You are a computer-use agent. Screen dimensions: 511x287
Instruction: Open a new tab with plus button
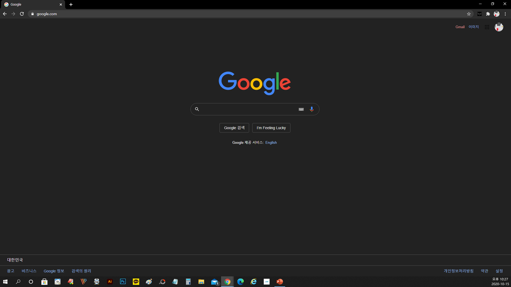pyautogui.click(x=71, y=4)
